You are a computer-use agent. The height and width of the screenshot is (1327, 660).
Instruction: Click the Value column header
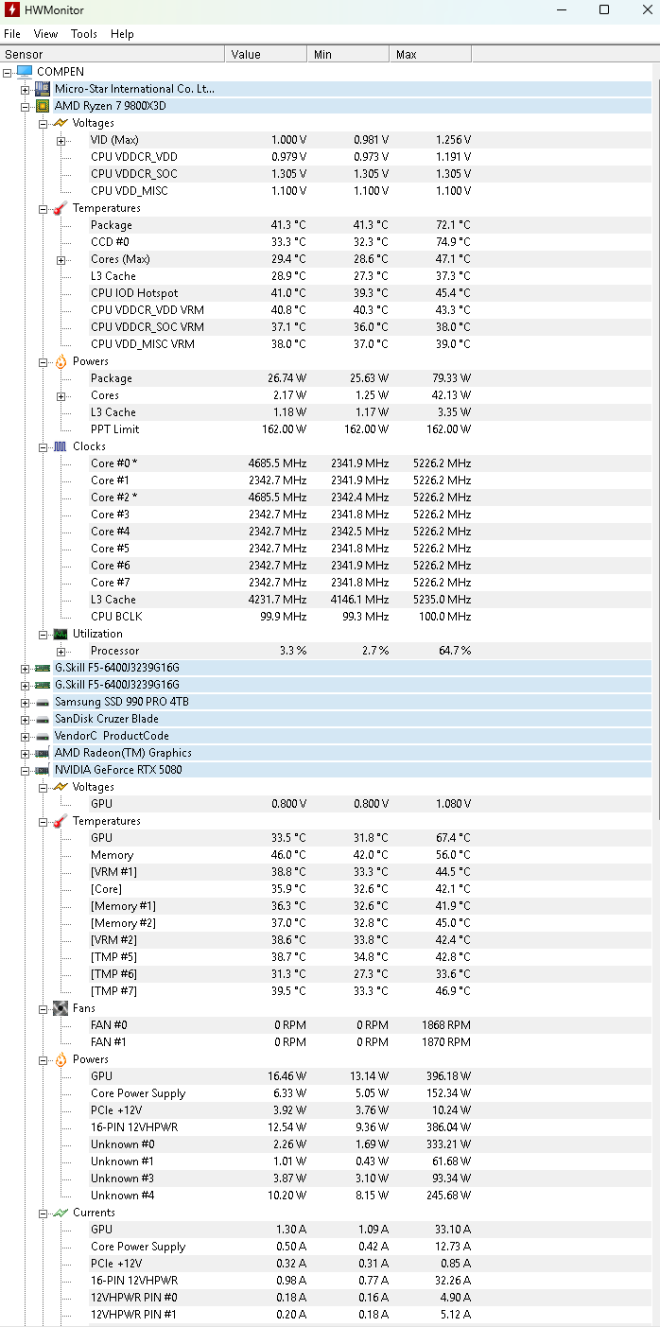[267, 54]
